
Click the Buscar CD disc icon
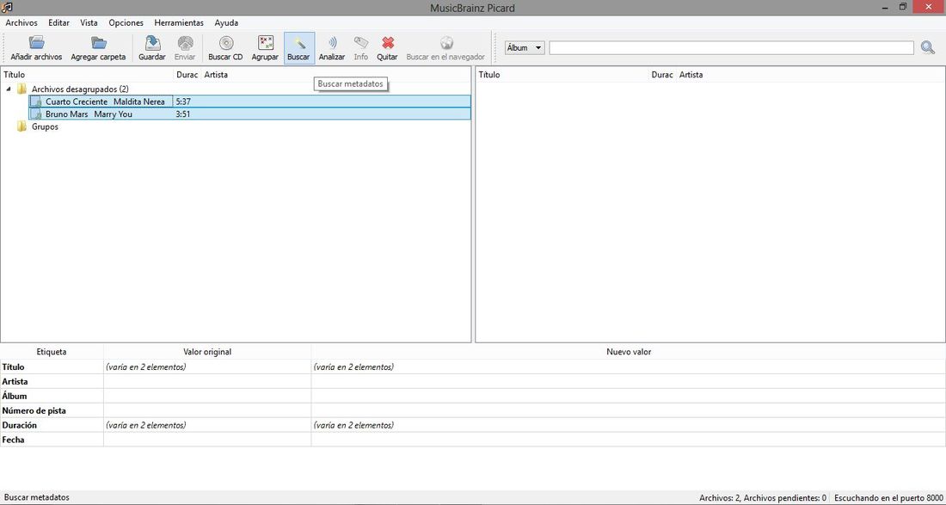click(225, 43)
